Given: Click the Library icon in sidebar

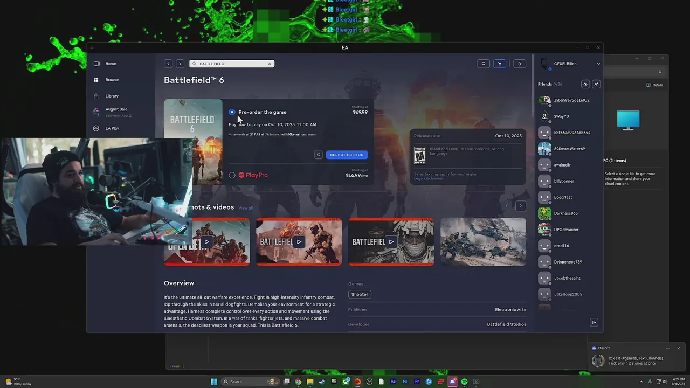Looking at the screenshot, I should 96,96.
